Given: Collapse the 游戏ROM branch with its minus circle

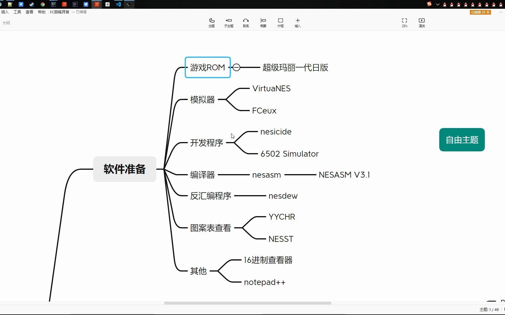Looking at the screenshot, I should pos(236,67).
